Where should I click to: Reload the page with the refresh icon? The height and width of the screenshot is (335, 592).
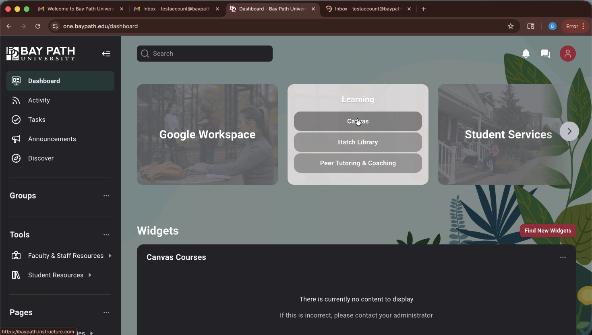pos(37,26)
